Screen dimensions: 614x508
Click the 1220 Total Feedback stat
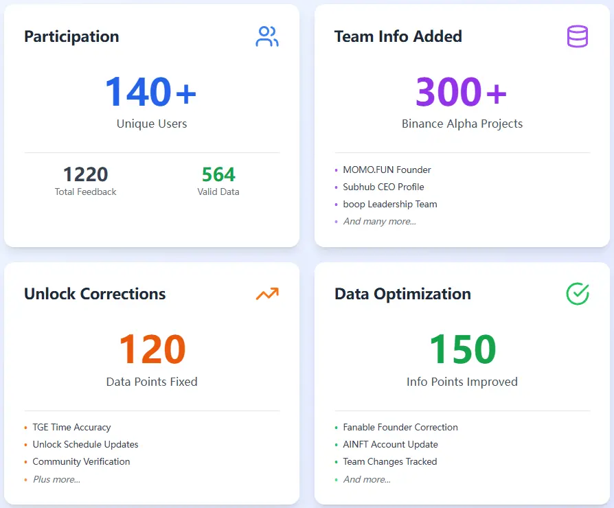85,174
